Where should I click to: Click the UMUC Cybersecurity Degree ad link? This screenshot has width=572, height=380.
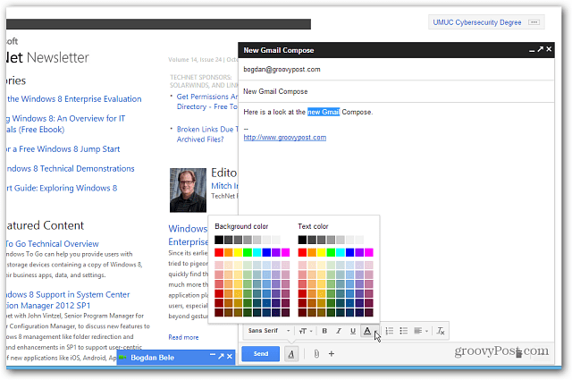(x=477, y=22)
